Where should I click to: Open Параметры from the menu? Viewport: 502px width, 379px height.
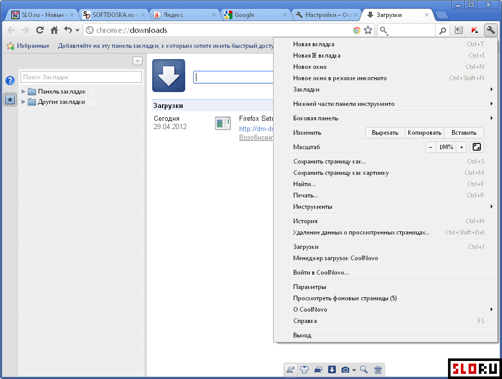pos(394,287)
